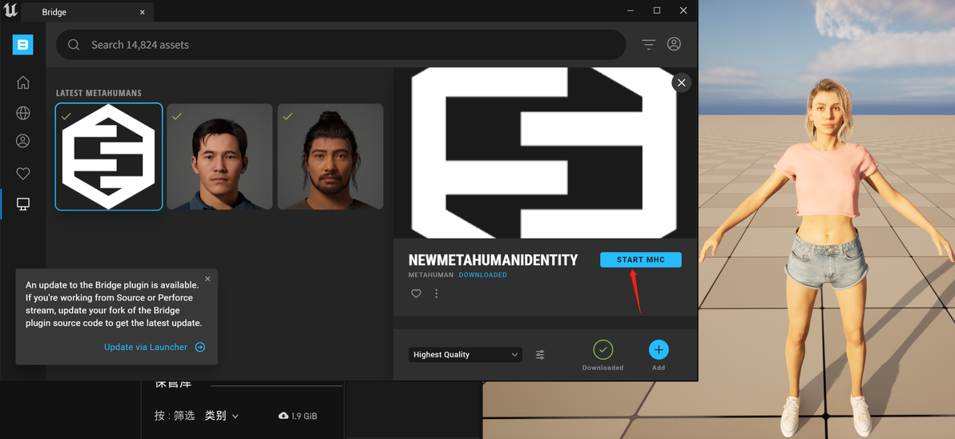The image size is (955, 439).
Task: Click the LATEST METAHUMANS heading
Action: pos(99,93)
